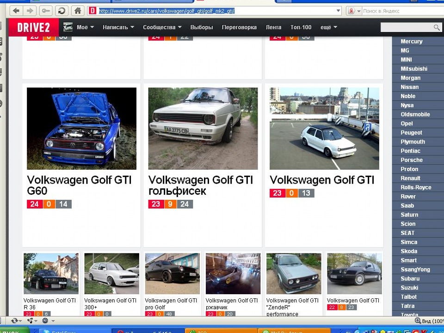Go back with the browser back arrow
This screenshot has height=333, width=444.
click(17, 11)
